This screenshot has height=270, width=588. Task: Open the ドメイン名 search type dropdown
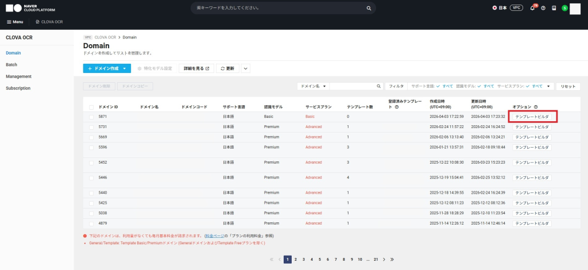[313, 86]
